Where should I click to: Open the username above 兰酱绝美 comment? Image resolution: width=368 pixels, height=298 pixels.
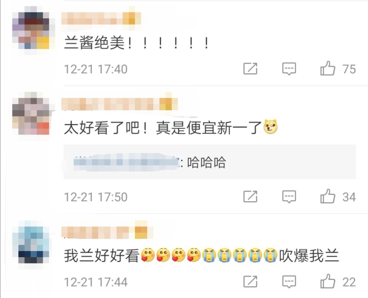pyautogui.click(x=101, y=18)
